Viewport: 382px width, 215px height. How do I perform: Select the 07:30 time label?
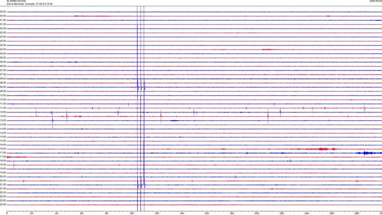click(x=3, y=74)
